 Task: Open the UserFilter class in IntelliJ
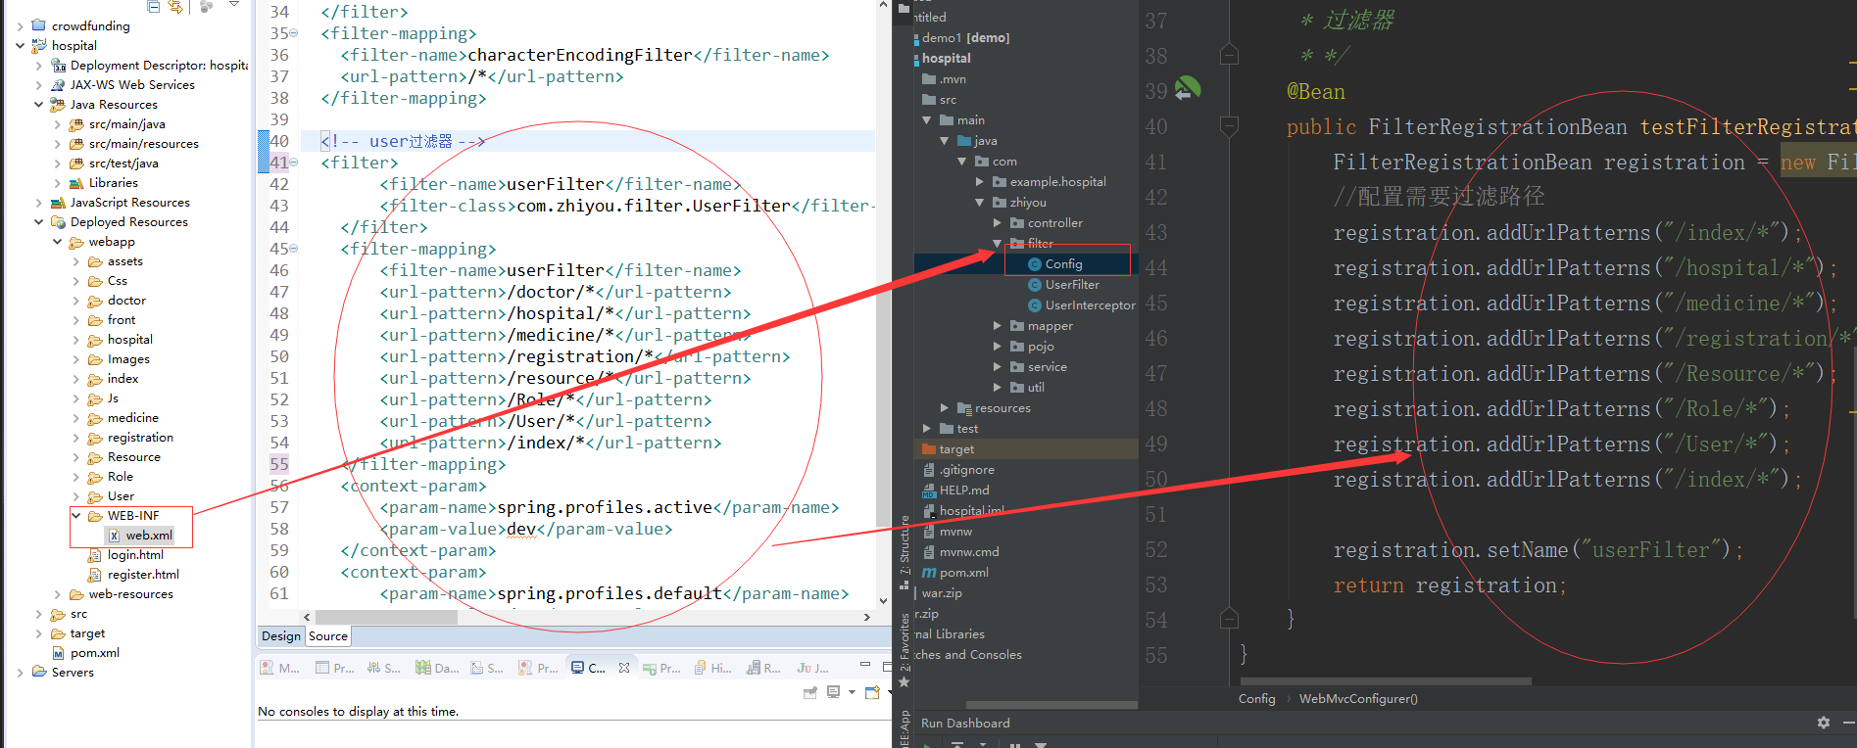(x=1063, y=285)
